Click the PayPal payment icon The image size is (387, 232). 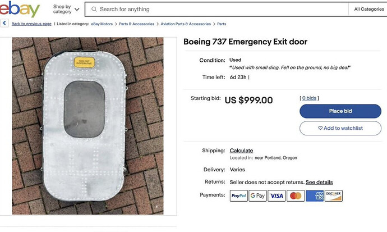(239, 195)
